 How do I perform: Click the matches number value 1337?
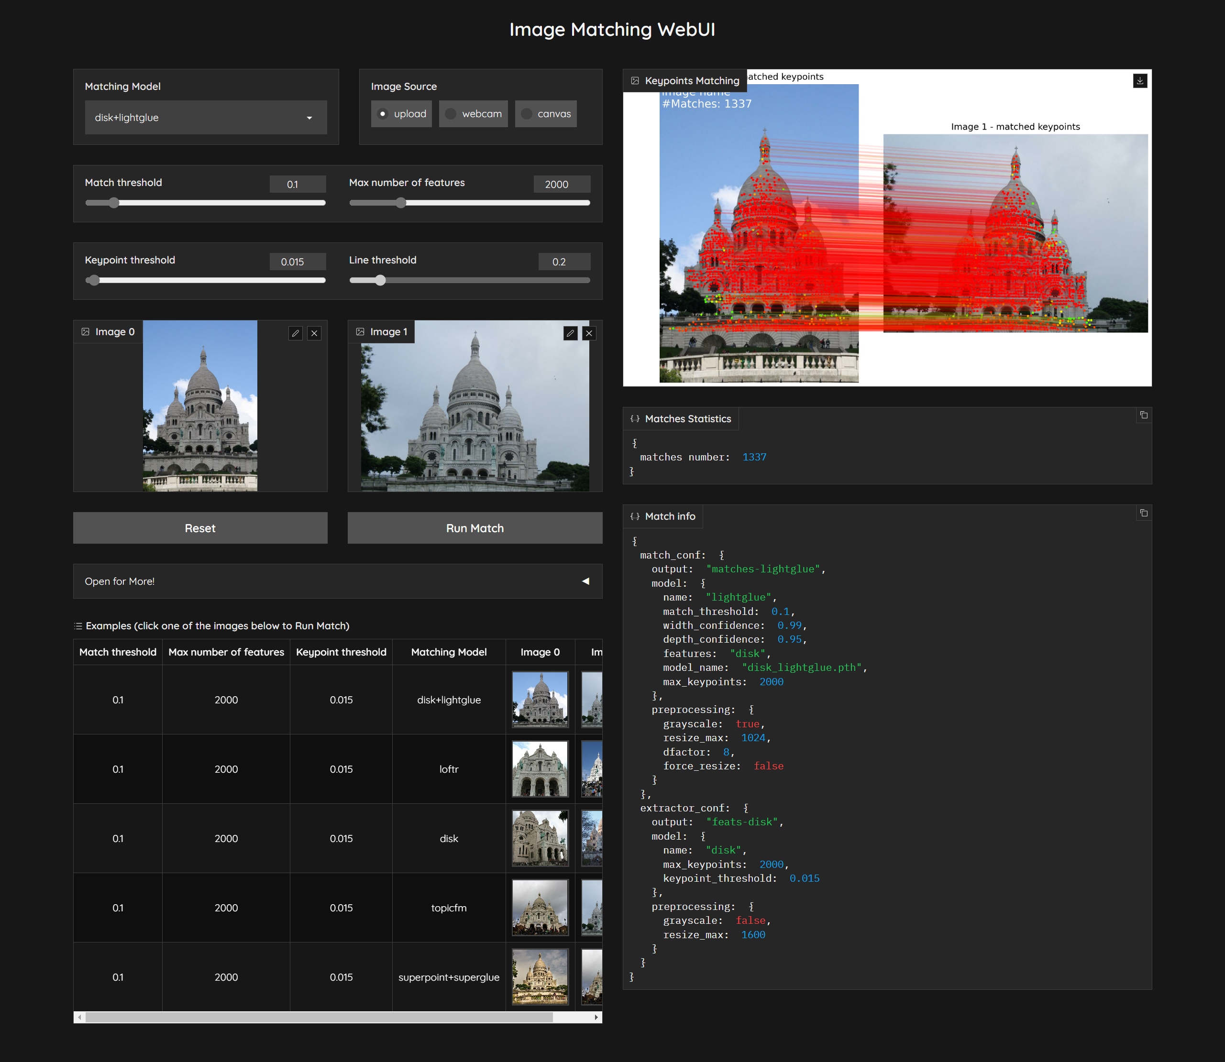click(x=754, y=457)
